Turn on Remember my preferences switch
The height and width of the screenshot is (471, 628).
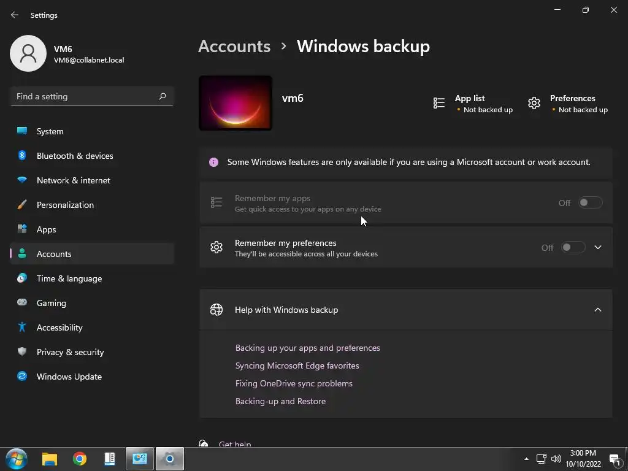coord(573,248)
